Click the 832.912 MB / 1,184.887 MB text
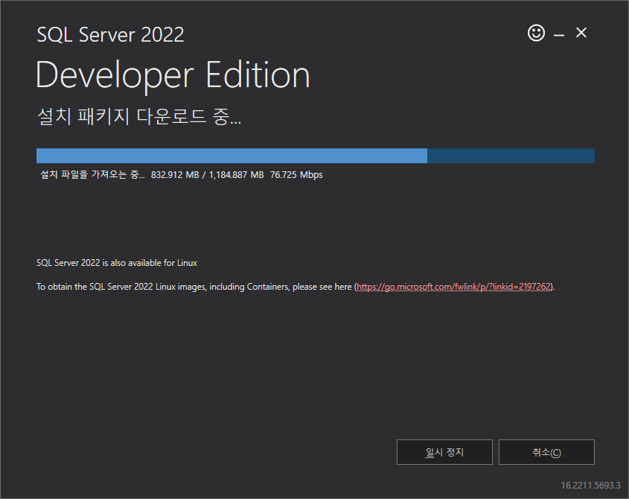The height and width of the screenshot is (499, 629). click(208, 175)
